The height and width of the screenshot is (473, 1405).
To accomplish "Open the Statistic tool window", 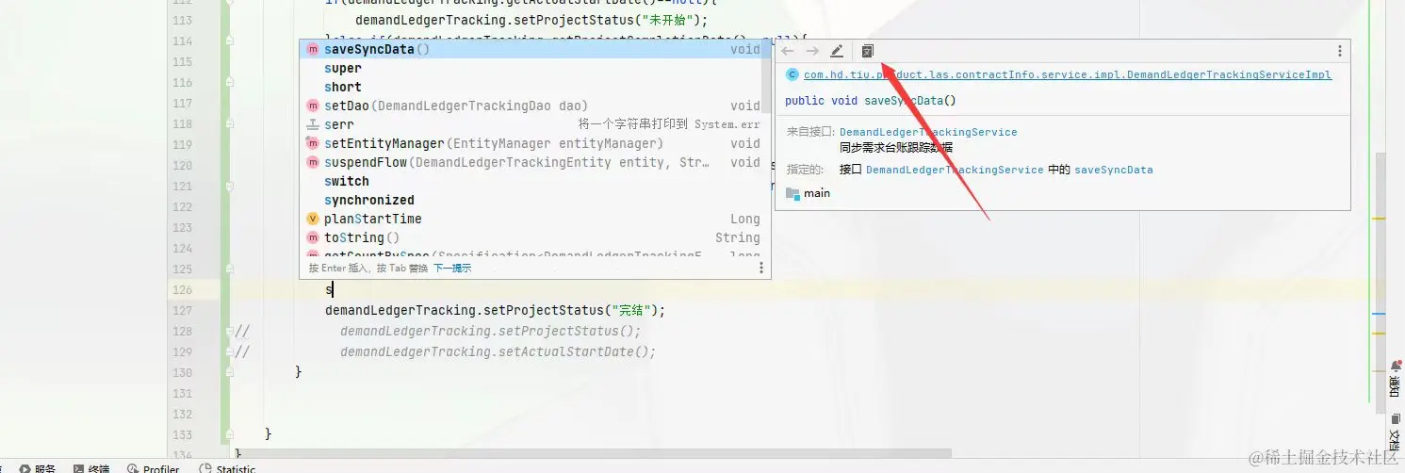I will tap(227, 468).
